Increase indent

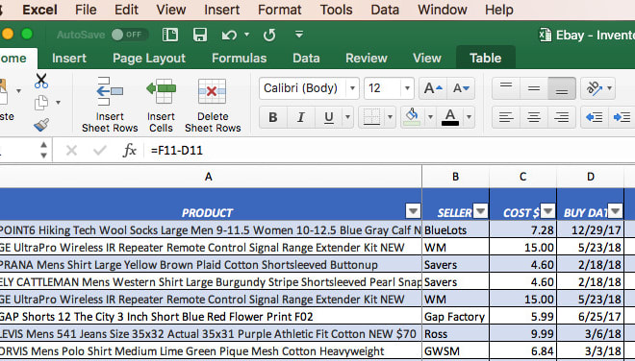pyautogui.click(x=622, y=117)
